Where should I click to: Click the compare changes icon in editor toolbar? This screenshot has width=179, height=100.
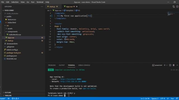[x=173, y=7]
